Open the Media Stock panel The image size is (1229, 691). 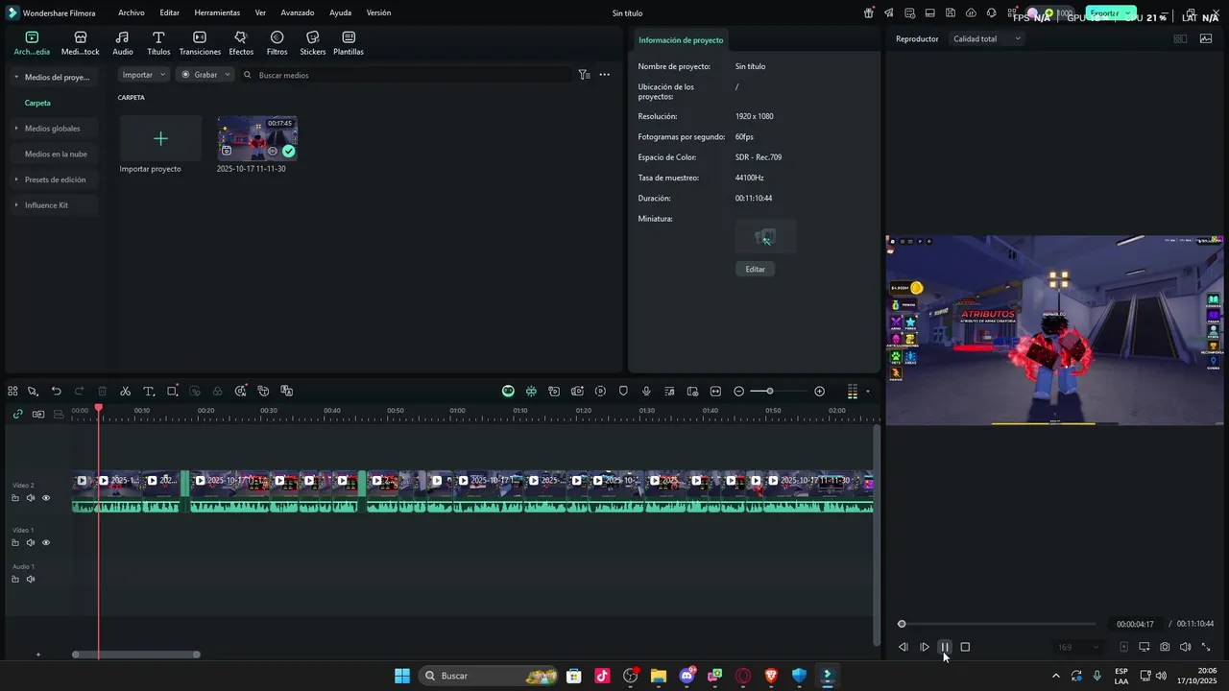[x=81, y=43]
